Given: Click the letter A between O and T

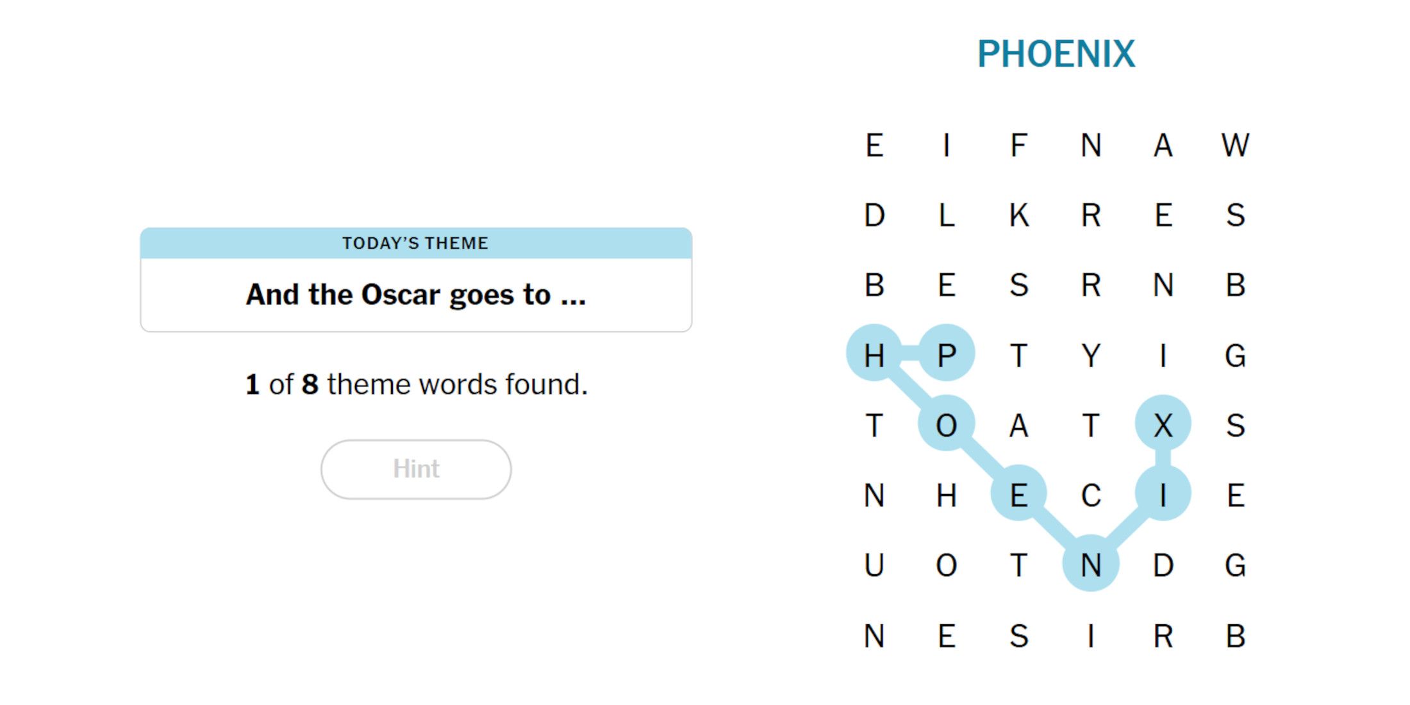Looking at the screenshot, I should [x=1018, y=425].
